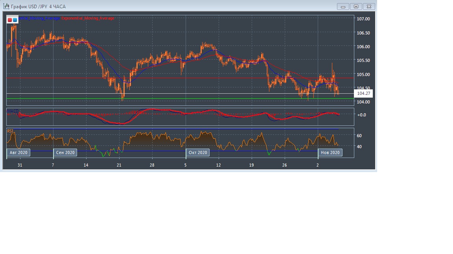The width and height of the screenshot is (453, 254).
Task: Jump to the Авг 2020 month marker
Action: [x=18, y=152]
